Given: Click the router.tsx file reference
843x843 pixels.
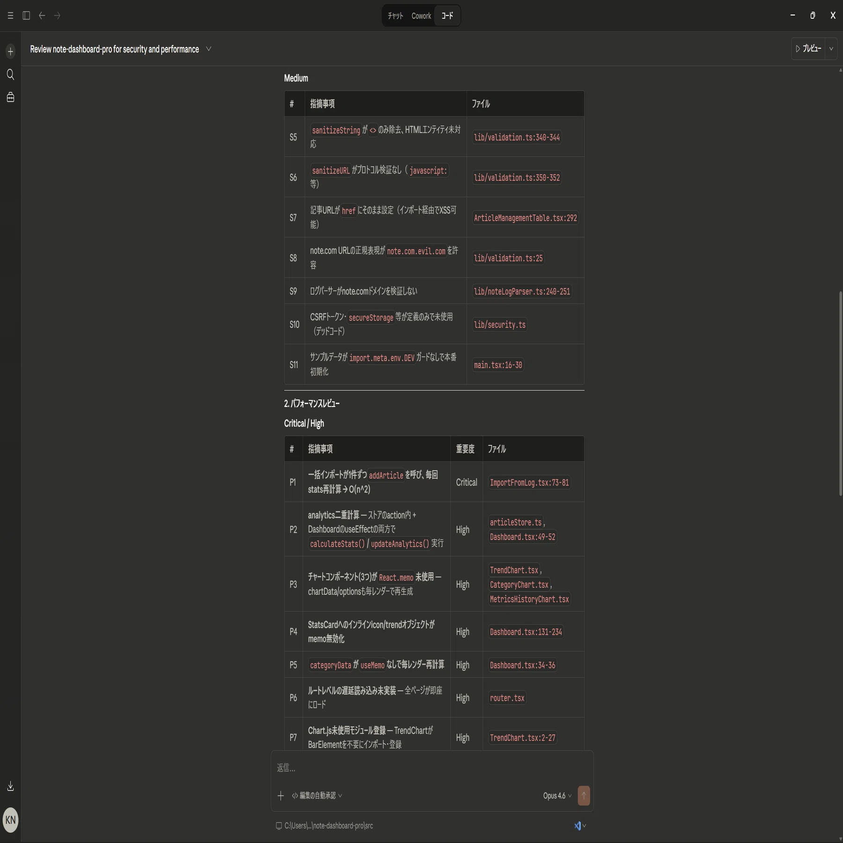Looking at the screenshot, I should coord(507,698).
